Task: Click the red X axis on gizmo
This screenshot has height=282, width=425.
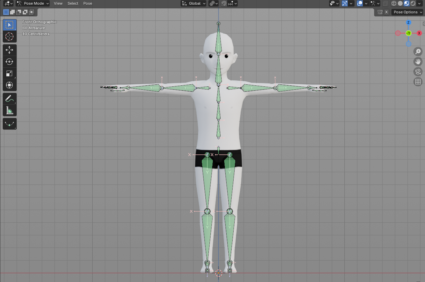Action: (x=419, y=33)
